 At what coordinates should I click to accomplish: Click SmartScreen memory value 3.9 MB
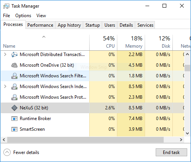coord(136,129)
